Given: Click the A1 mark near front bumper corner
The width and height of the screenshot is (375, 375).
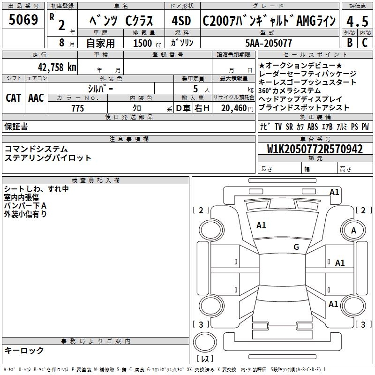Looking at the screenshot, I should [x=334, y=192].
